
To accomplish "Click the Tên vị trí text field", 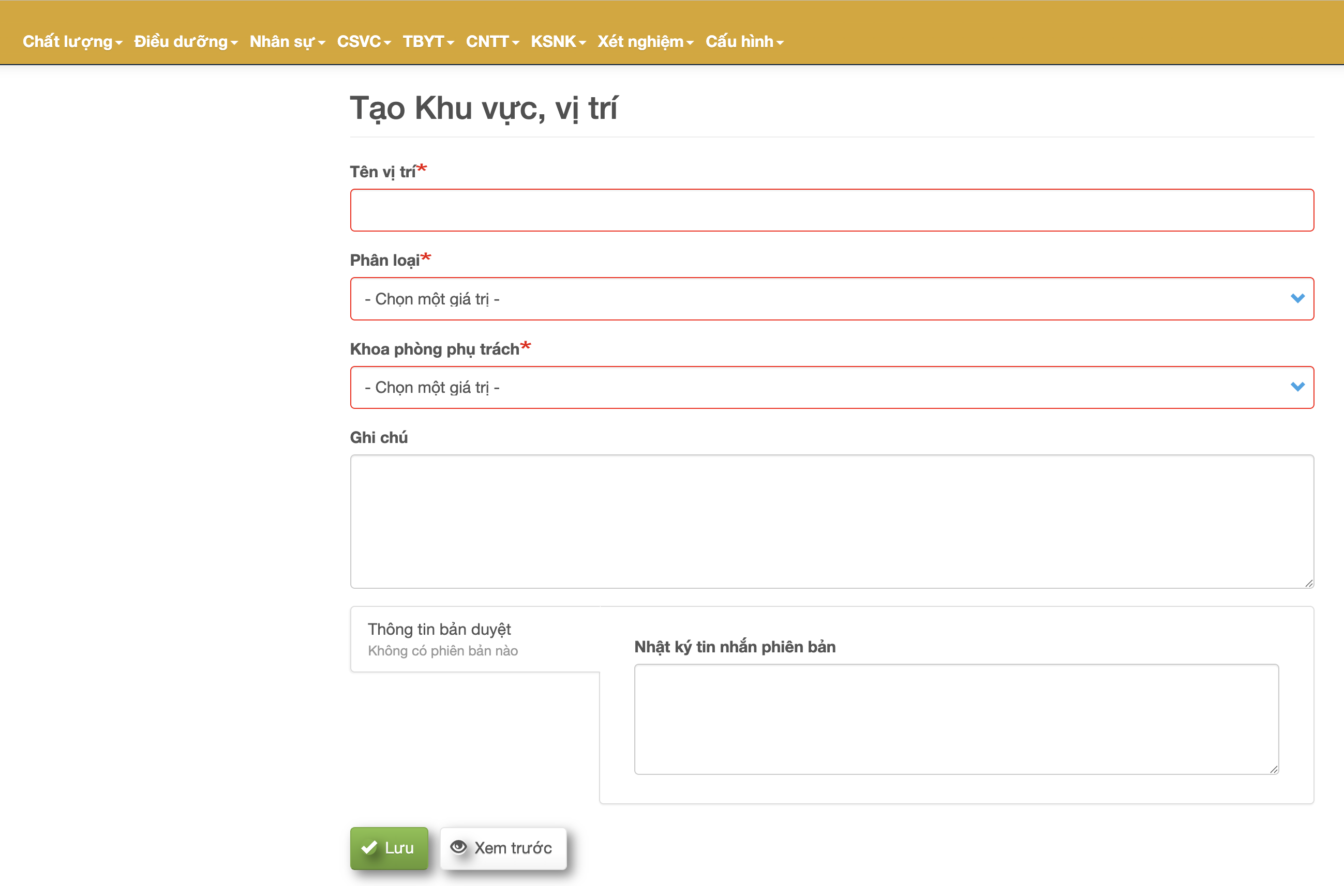I will click(x=831, y=210).
